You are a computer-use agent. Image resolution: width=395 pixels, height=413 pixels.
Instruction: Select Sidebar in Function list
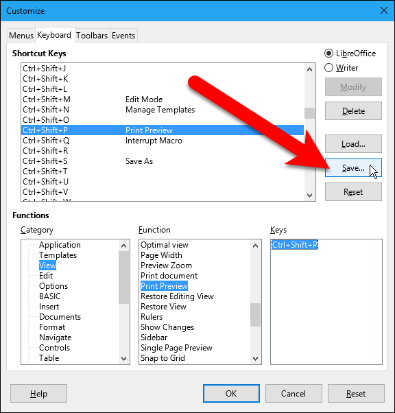click(154, 338)
